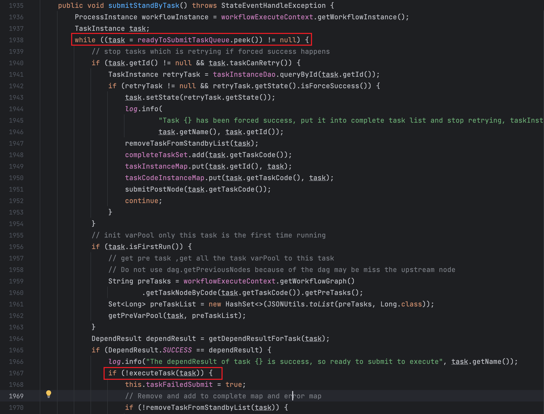The image size is (544, 414).
Task: Click taskInstanceDao on line 1941
Action: (x=244, y=74)
